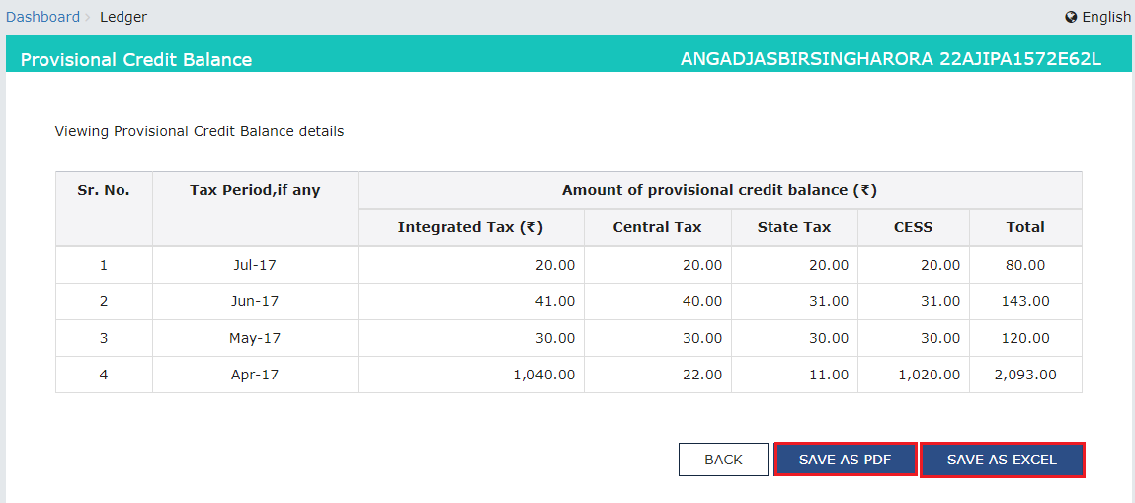Click the globe icon beside English
Screen dimensions: 1135x503
coord(1071,17)
